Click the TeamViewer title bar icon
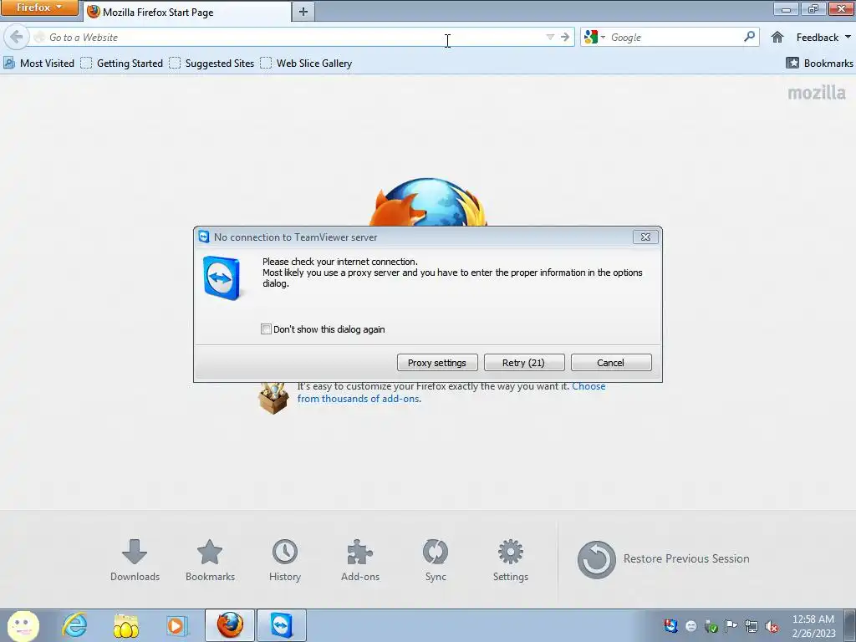 pyautogui.click(x=204, y=237)
